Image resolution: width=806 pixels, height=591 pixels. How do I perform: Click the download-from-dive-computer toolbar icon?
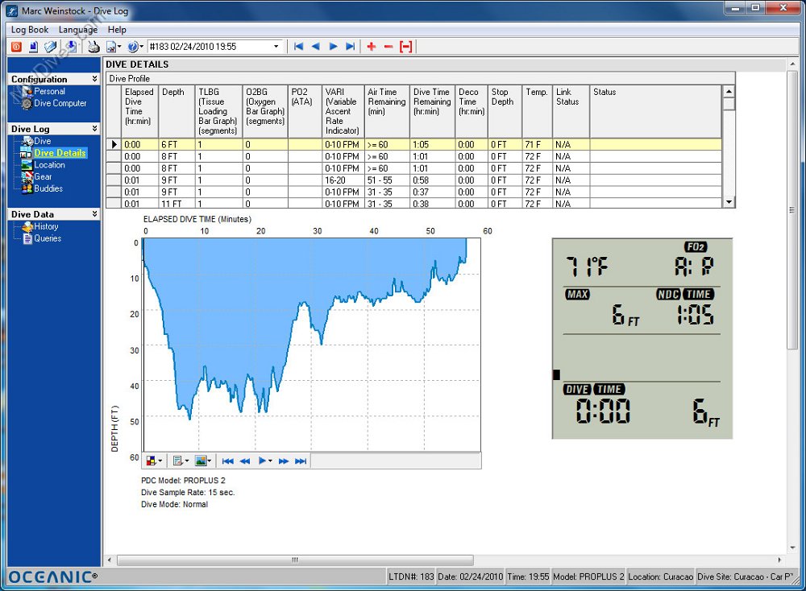click(x=70, y=47)
